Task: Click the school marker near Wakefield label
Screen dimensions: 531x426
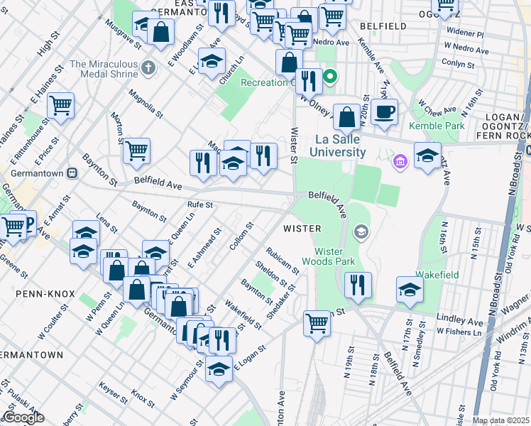Action: [410, 290]
